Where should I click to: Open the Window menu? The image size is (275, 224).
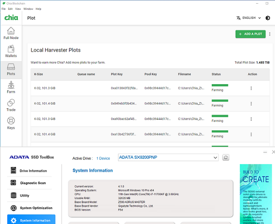28,9
